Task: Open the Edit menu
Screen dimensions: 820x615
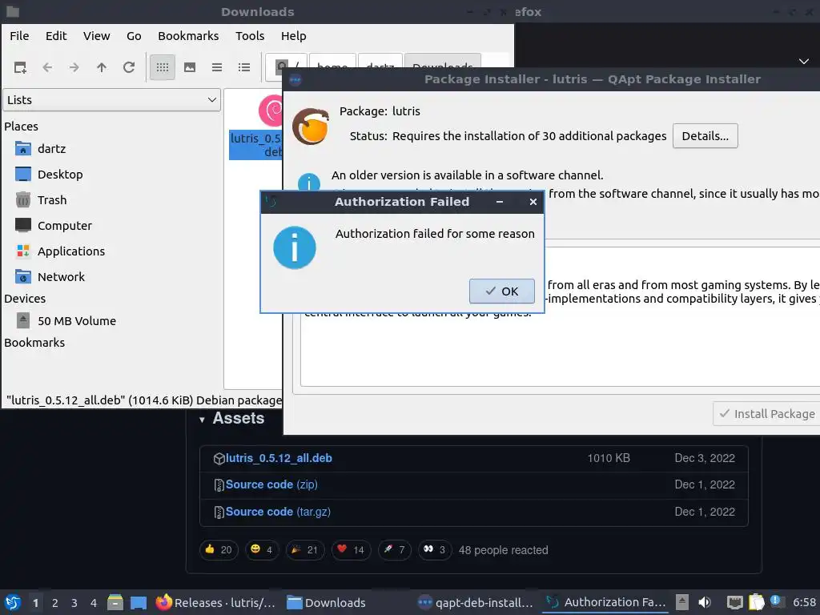Action: click(56, 36)
